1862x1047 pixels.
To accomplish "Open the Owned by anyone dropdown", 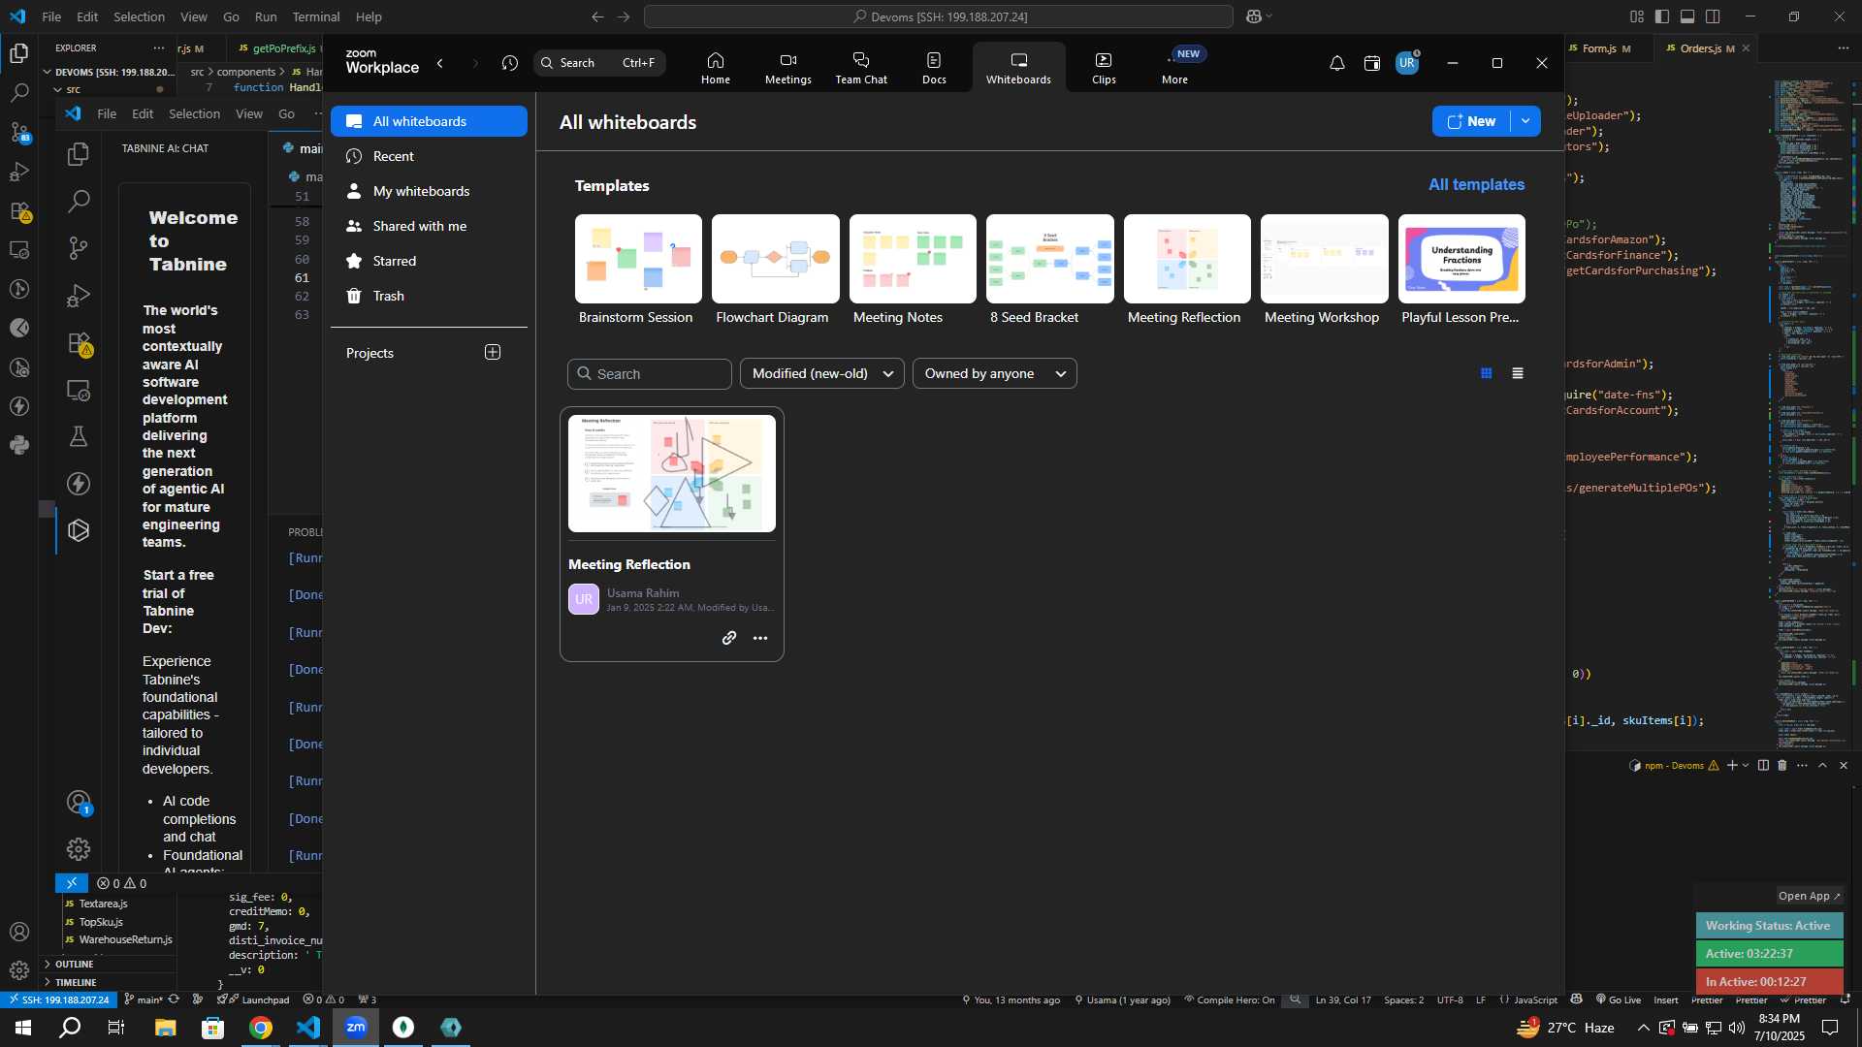I will pyautogui.click(x=994, y=374).
